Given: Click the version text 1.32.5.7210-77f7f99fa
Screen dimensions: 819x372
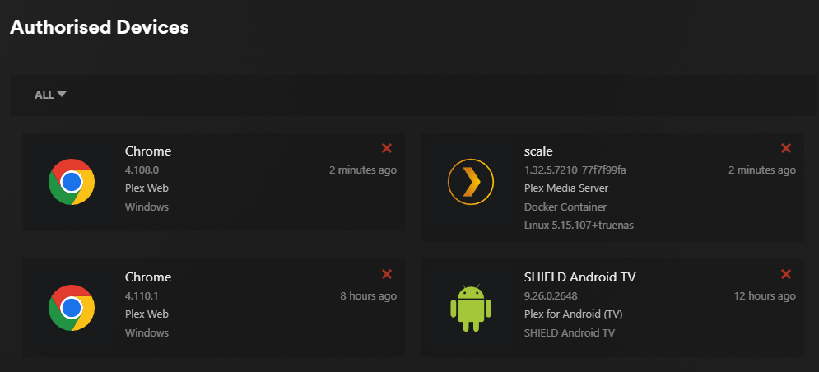Looking at the screenshot, I should 575,170.
